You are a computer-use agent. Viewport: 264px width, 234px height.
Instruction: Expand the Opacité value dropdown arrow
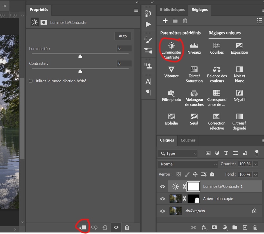tap(255, 164)
